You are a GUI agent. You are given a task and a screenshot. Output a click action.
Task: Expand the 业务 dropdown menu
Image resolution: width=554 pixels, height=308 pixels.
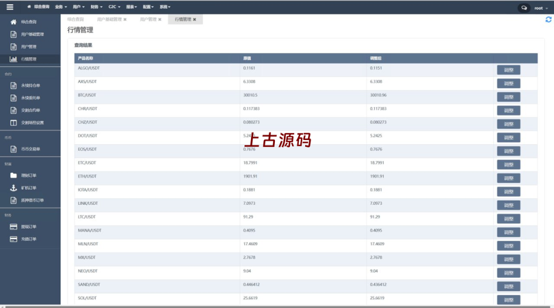click(x=61, y=6)
